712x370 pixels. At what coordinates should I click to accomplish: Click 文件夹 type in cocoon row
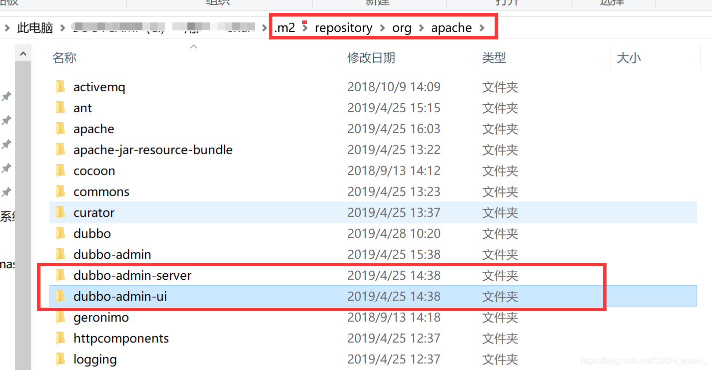(500, 171)
